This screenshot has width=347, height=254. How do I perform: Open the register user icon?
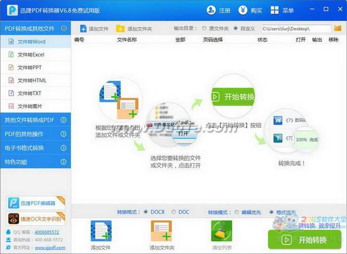click(x=211, y=10)
